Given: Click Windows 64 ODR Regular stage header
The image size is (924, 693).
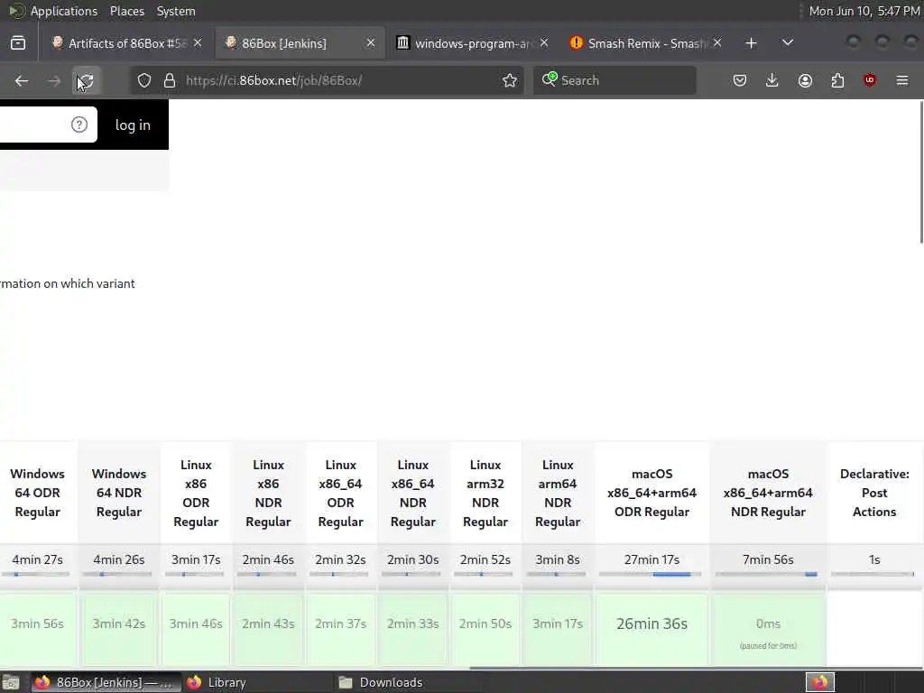Looking at the screenshot, I should click(37, 493).
